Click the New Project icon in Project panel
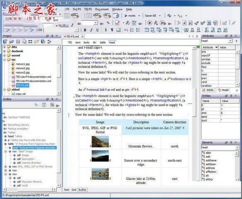Viewport: 242px width, 199px height. [5, 41]
